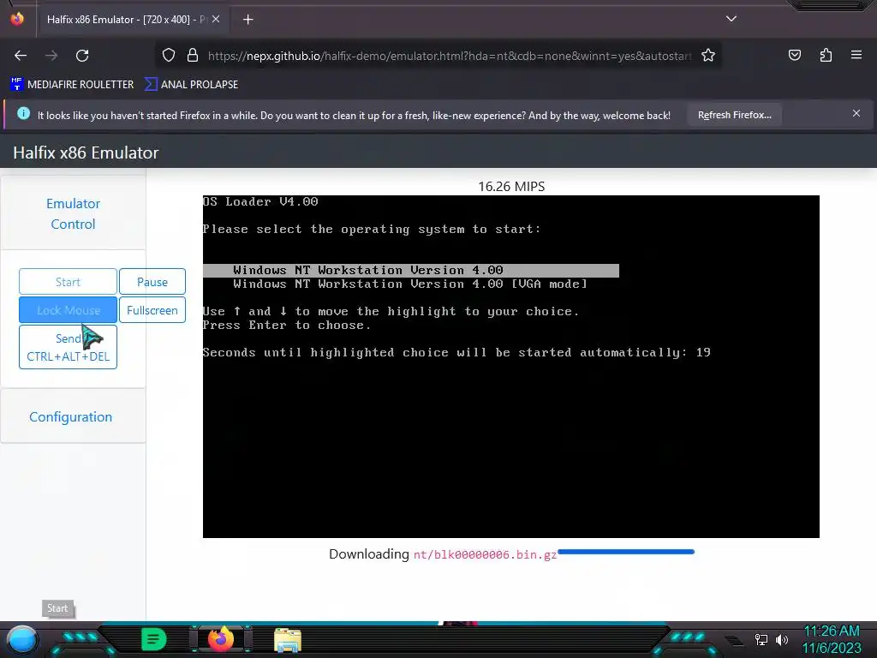
Task: Open the network tray icon
Action: pos(761,639)
